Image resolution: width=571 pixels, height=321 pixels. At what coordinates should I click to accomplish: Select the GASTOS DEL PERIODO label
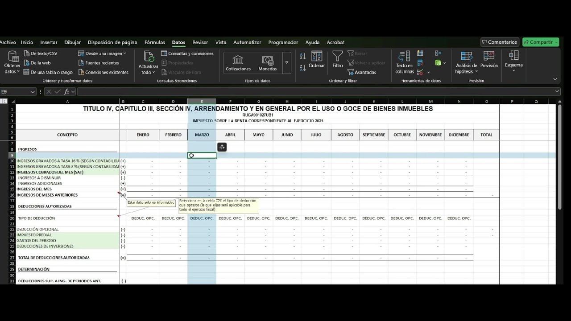coord(36,241)
